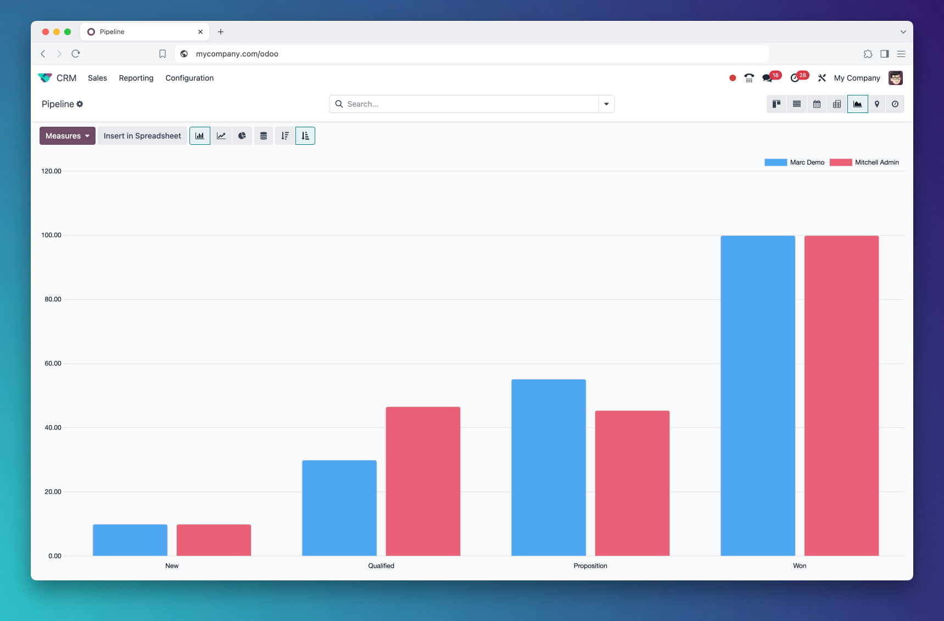Click the Insert in Spreadsheet button
Viewport: 944px width, 621px height.
[142, 136]
